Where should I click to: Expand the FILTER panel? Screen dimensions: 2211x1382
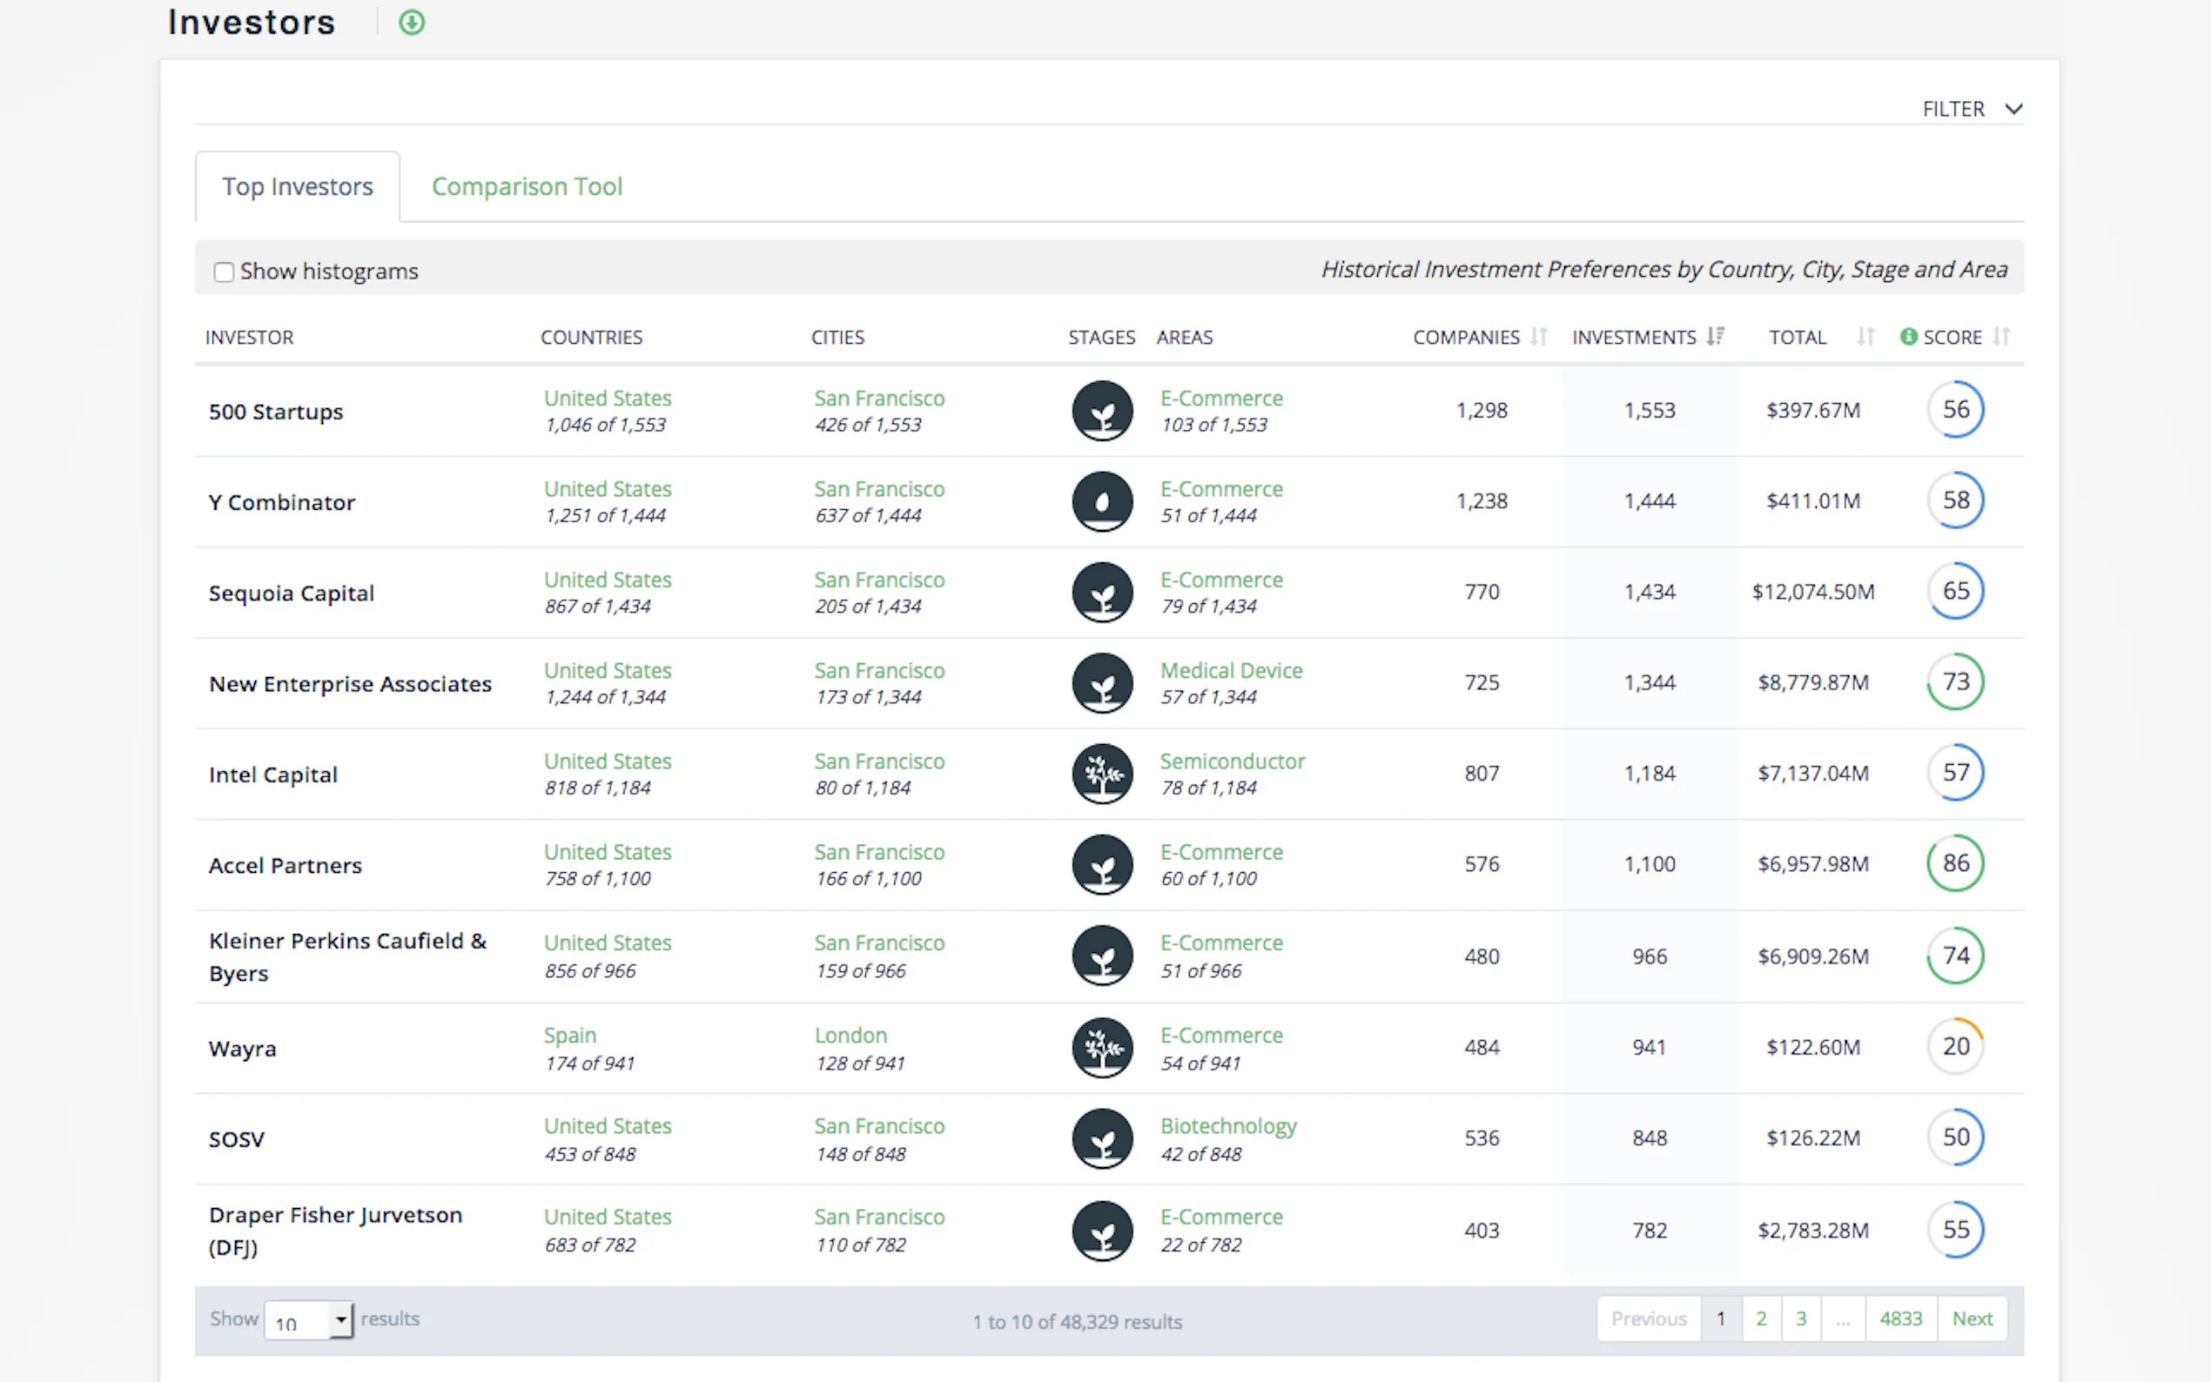pos(1972,109)
